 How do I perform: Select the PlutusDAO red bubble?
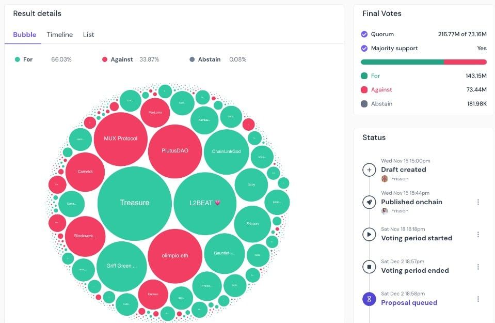(x=175, y=151)
